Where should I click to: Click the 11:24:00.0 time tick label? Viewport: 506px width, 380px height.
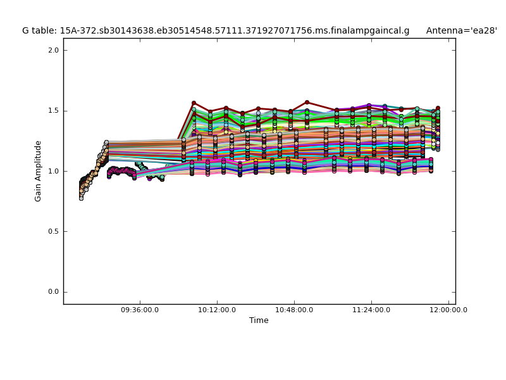[x=371, y=310]
